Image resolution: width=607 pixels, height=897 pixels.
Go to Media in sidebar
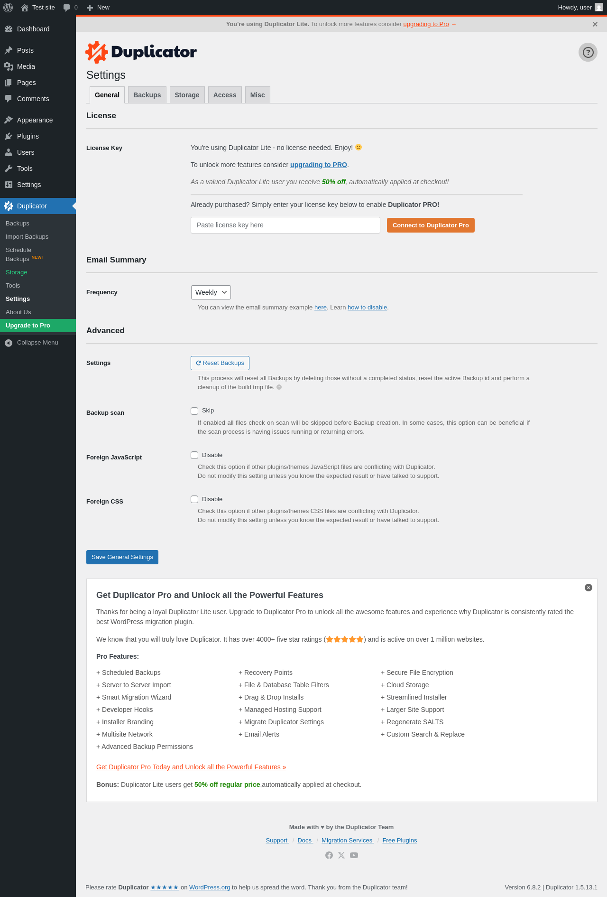point(38,66)
